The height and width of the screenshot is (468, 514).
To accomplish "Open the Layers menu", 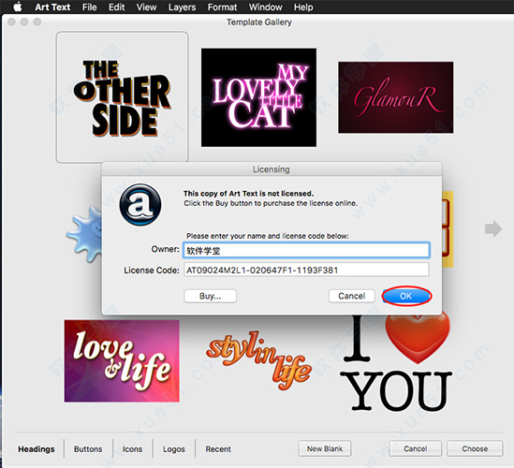I will click(182, 7).
